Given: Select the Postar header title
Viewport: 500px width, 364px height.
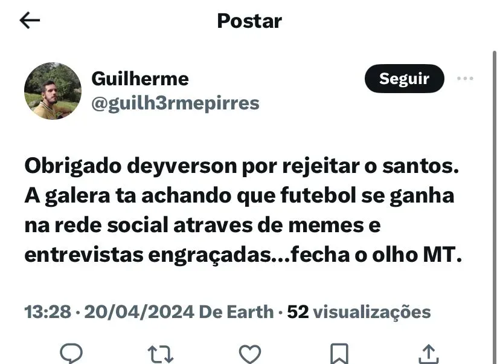Looking at the screenshot, I should point(249,21).
